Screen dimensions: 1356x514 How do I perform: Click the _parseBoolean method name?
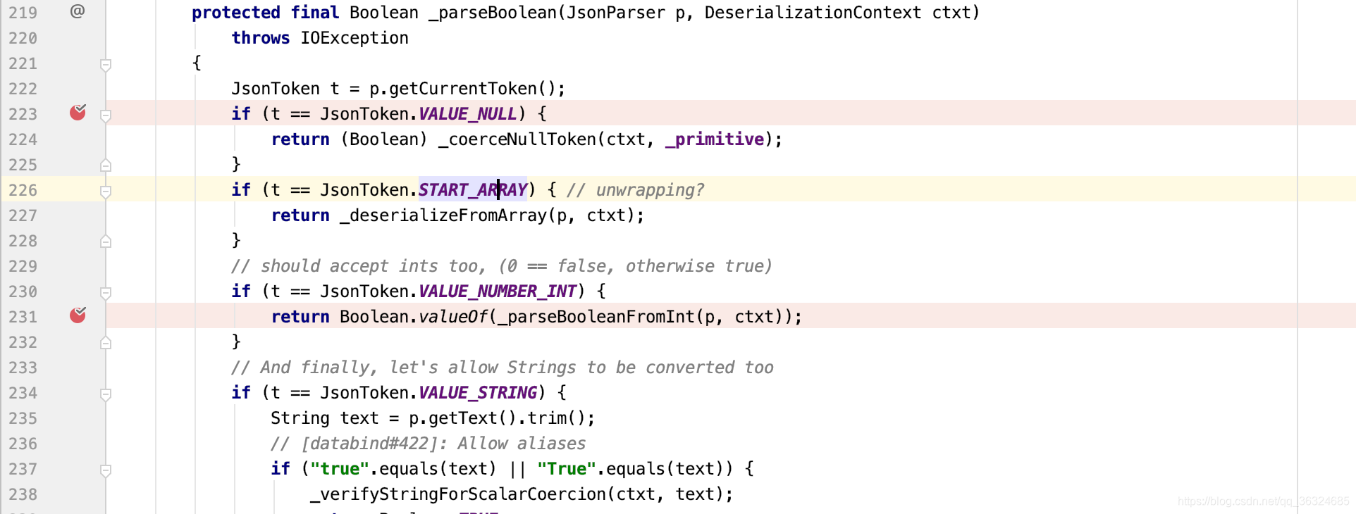point(493,13)
